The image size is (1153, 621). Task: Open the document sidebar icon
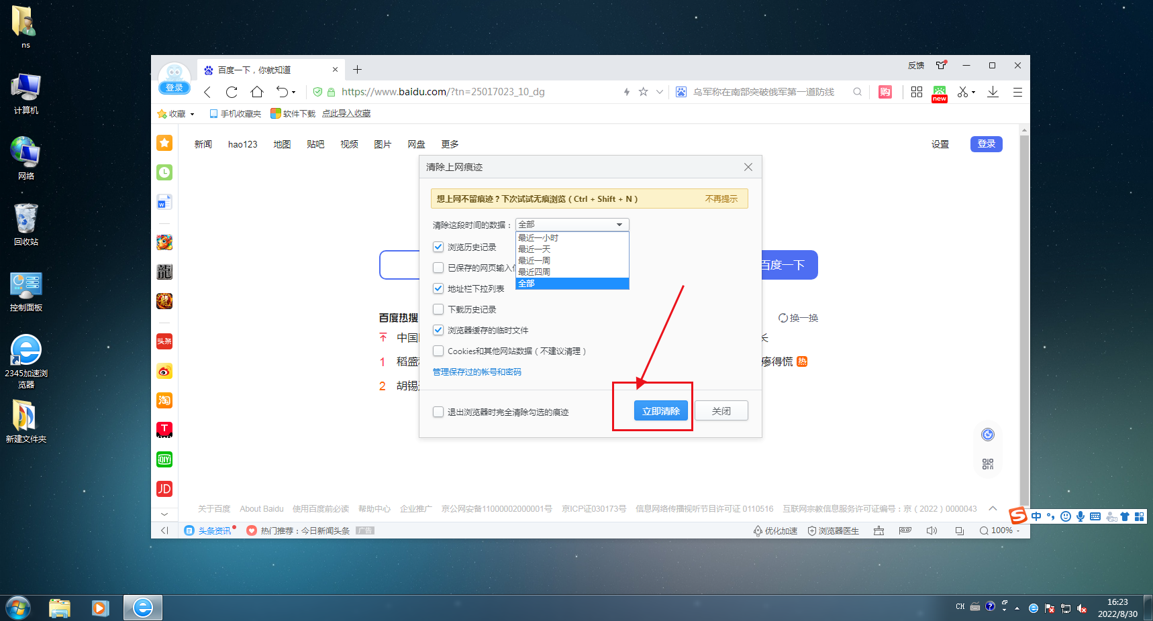[164, 202]
